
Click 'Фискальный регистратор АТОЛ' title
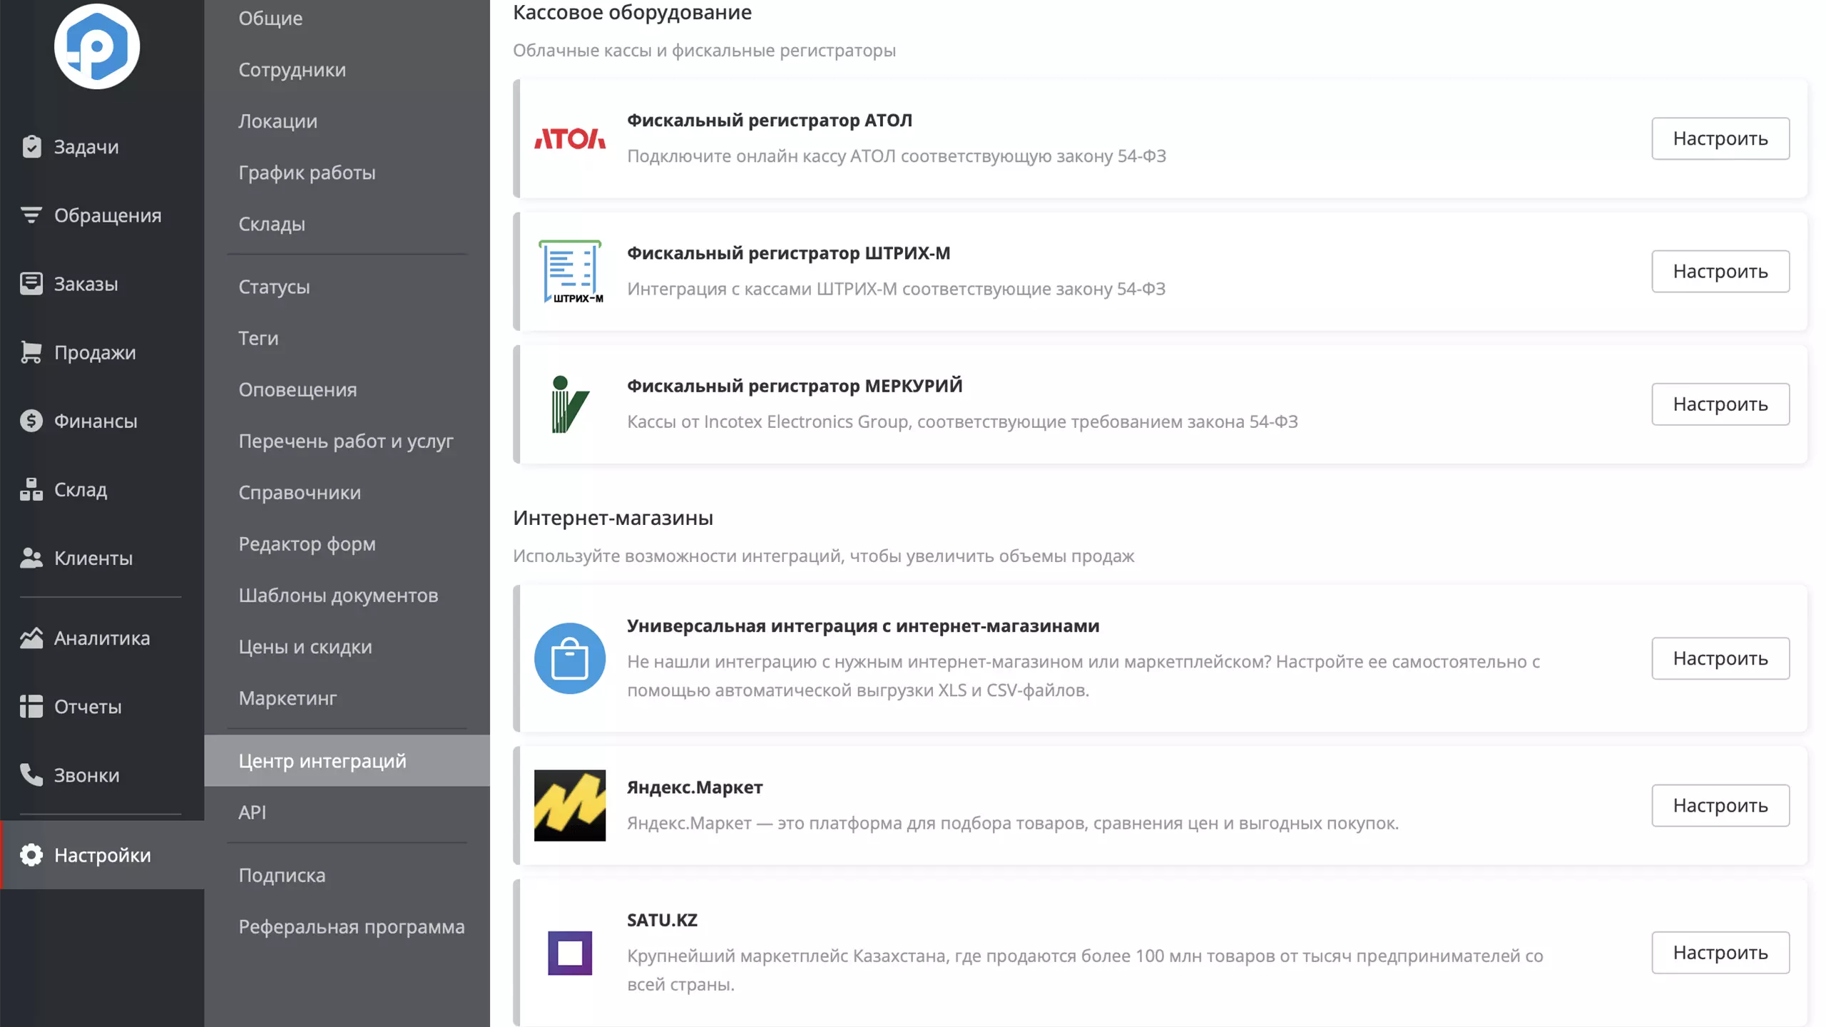tap(770, 120)
